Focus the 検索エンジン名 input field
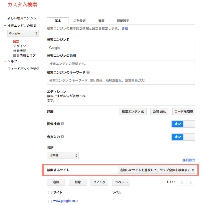This screenshot has width=219, height=205. click(x=121, y=48)
